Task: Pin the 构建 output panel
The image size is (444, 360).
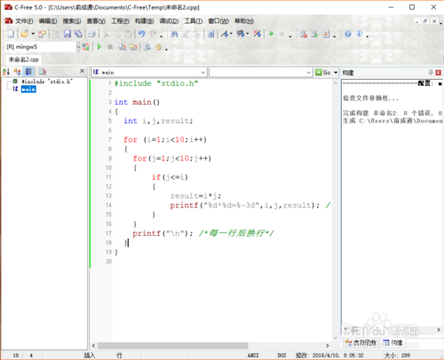Action: click(x=431, y=73)
